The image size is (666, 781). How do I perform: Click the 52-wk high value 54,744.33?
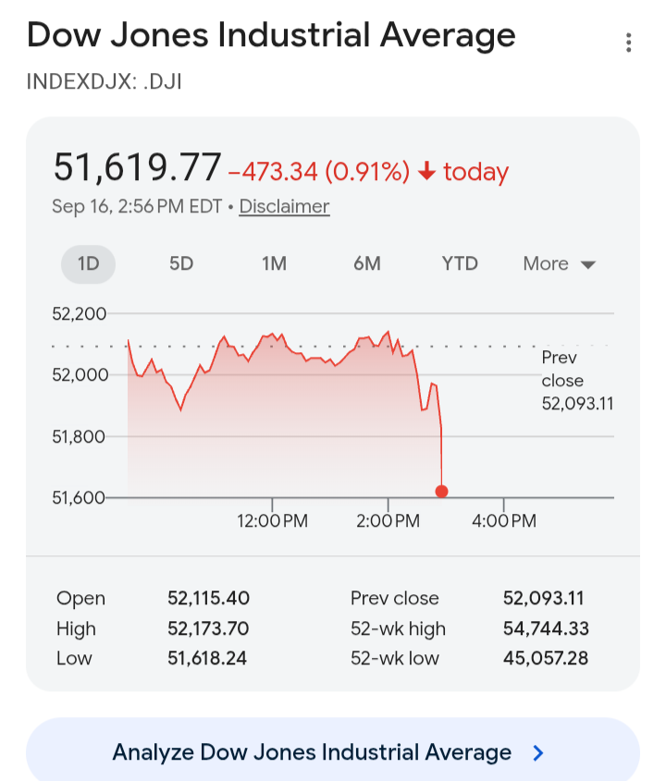(x=546, y=628)
